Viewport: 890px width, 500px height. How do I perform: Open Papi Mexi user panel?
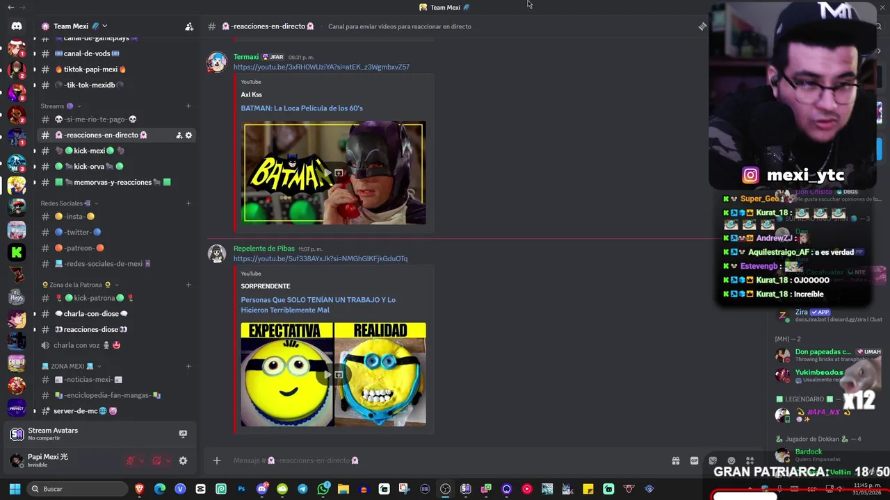pyautogui.click(x=63, y=460)
